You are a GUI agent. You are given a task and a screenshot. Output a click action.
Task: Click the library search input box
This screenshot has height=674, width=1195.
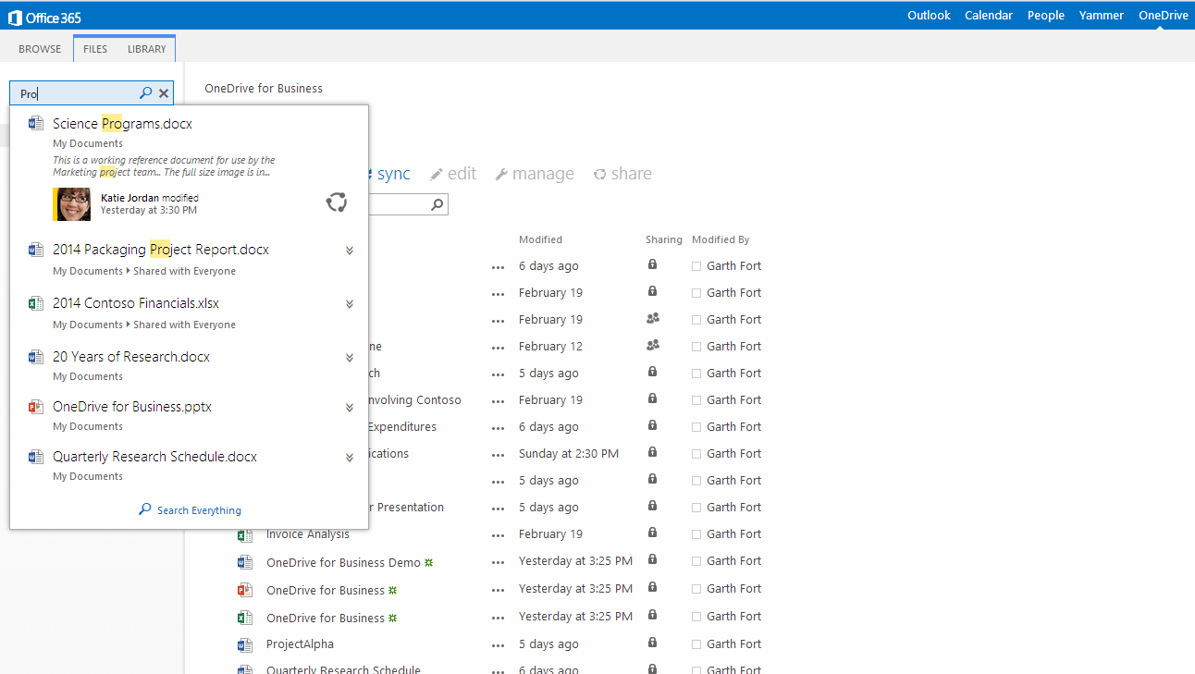tap(398, 205)
